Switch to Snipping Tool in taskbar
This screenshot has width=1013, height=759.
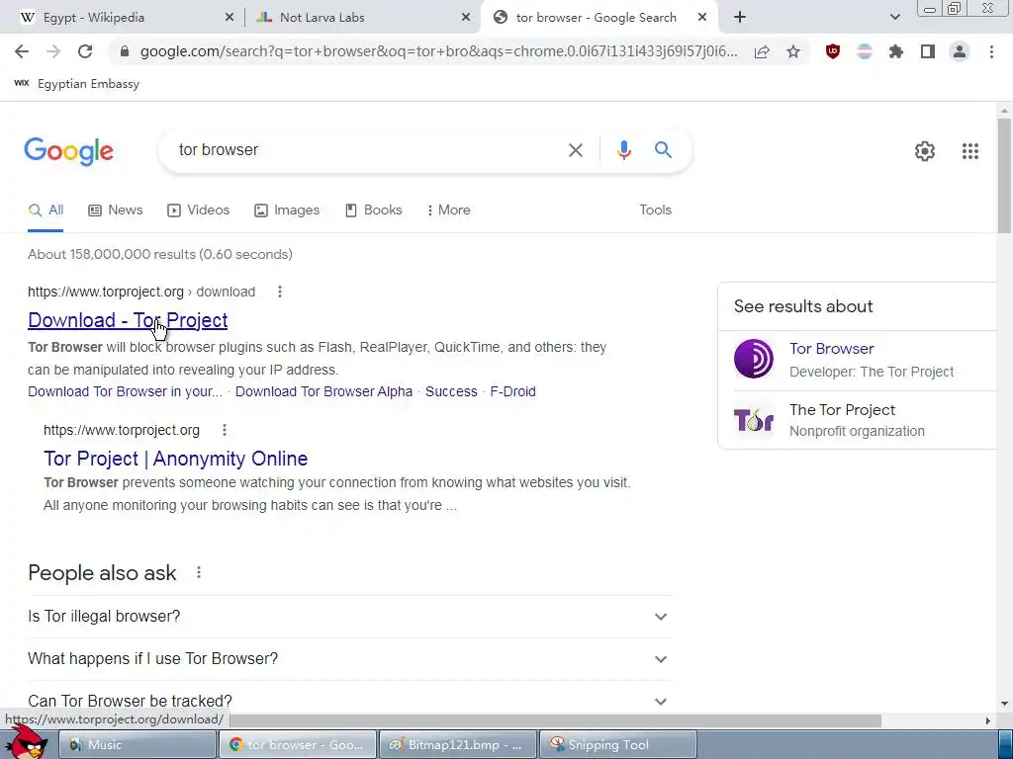[618, 745]
